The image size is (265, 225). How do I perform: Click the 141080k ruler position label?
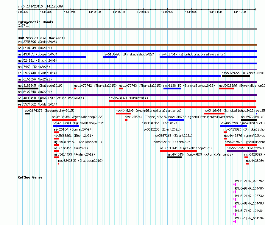(143, 12)
